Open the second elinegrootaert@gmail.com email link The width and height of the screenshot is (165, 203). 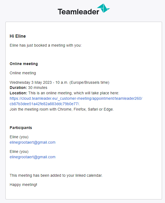(x=32, y=157)
